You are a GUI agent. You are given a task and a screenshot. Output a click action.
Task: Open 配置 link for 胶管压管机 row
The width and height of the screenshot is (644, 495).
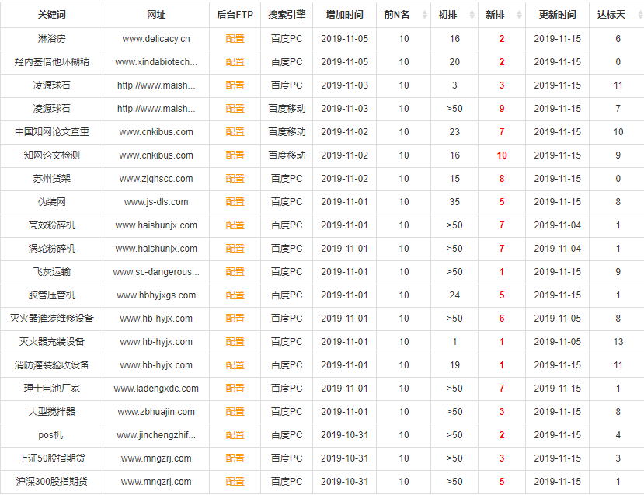235,295
